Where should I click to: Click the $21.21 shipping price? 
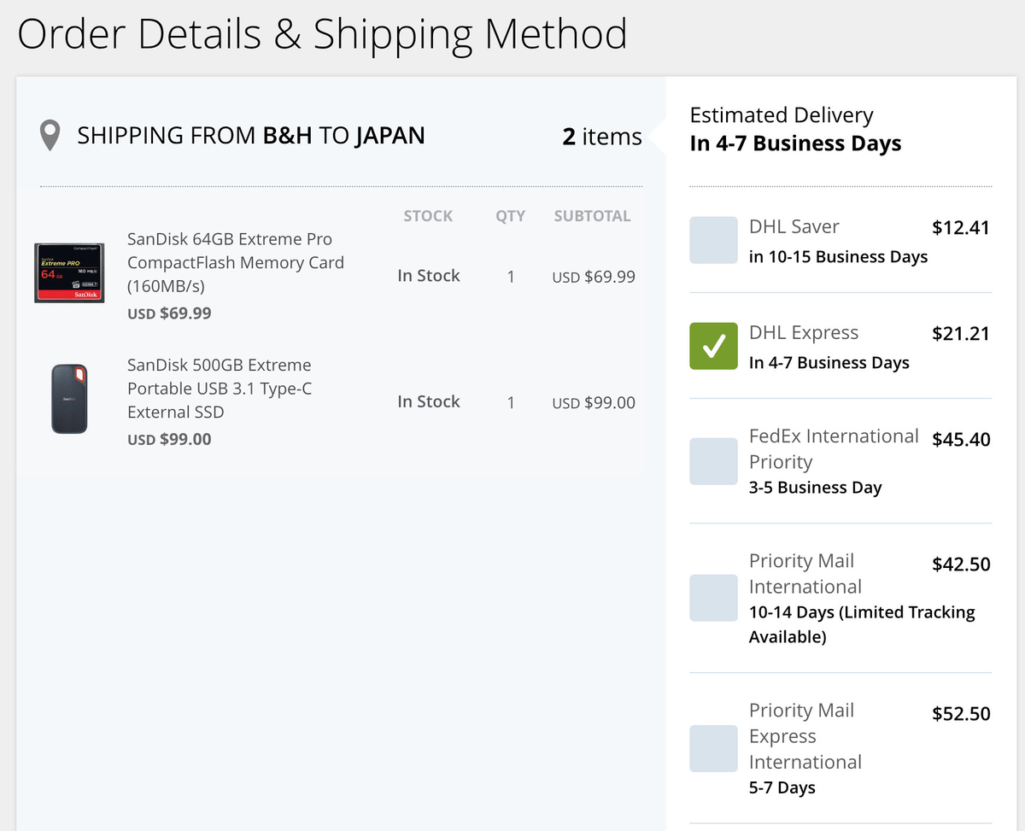point(961,334)
